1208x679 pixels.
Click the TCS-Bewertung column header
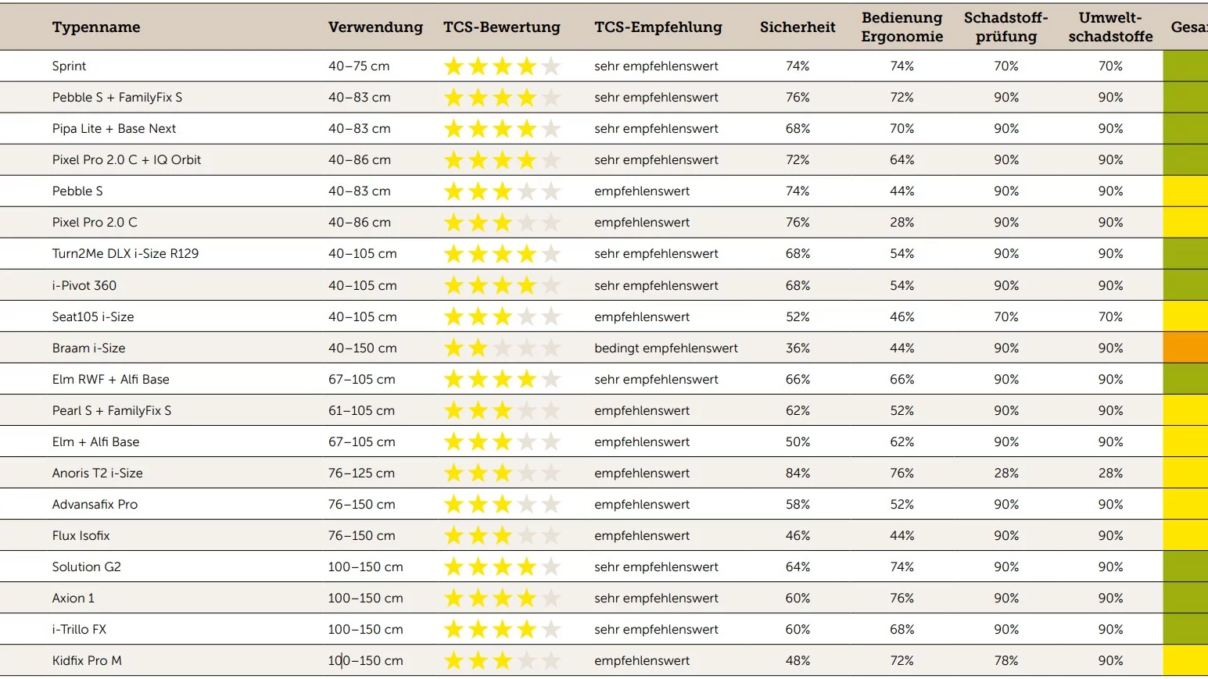[502, 27]
